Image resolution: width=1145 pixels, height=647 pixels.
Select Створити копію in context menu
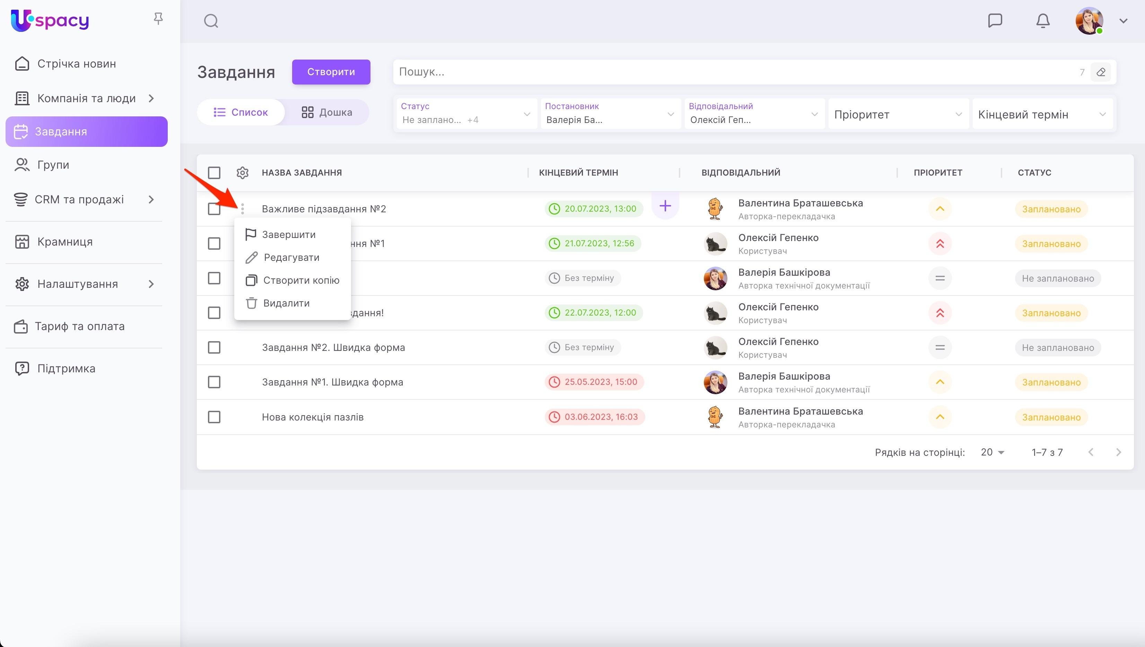click(301, 281)
